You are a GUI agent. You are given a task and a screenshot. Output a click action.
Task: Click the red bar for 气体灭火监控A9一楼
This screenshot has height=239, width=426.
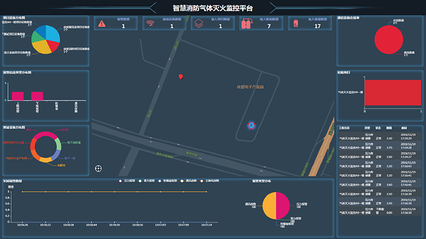click(393, 92)
